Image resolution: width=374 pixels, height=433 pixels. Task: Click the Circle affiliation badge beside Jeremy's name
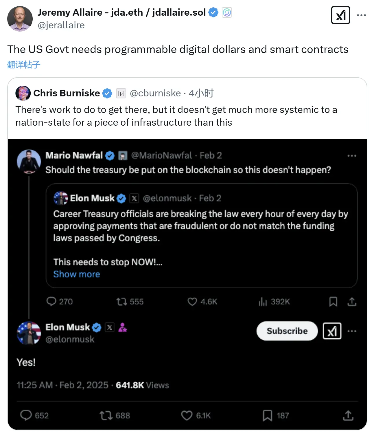pos(227,12)
